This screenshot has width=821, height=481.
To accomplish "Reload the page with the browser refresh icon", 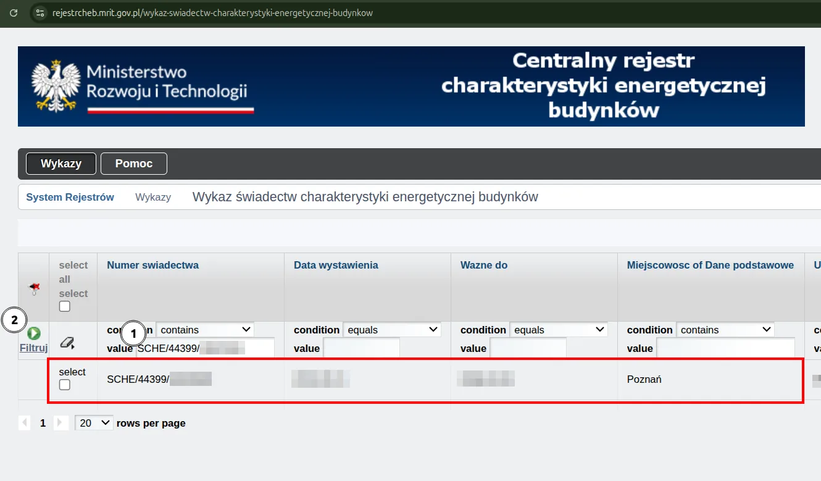I will click(14, 12).
